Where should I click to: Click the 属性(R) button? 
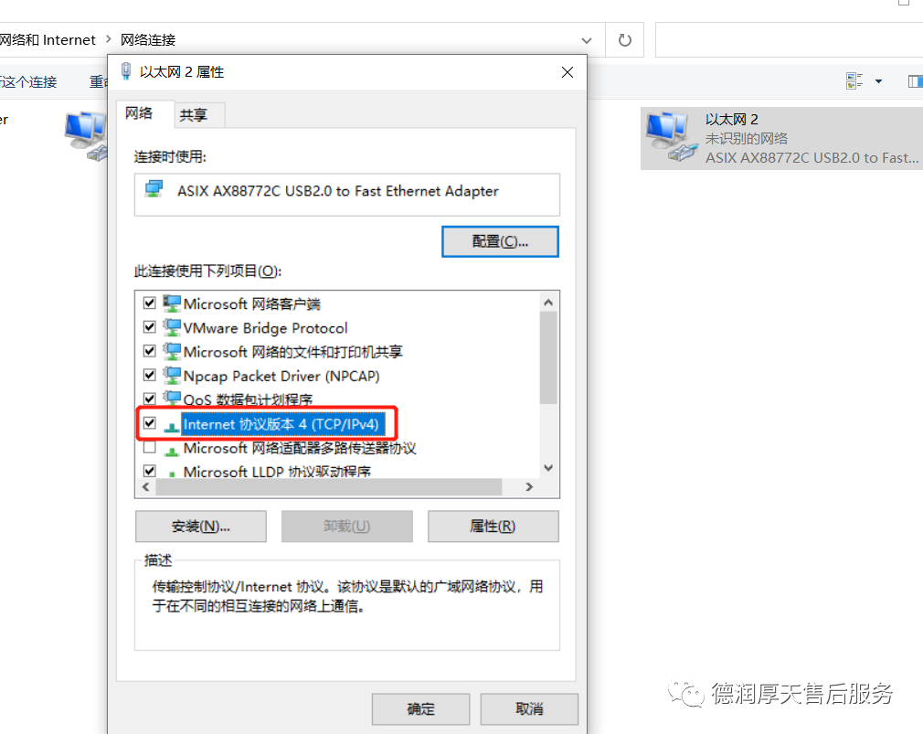tap(493, 527)
